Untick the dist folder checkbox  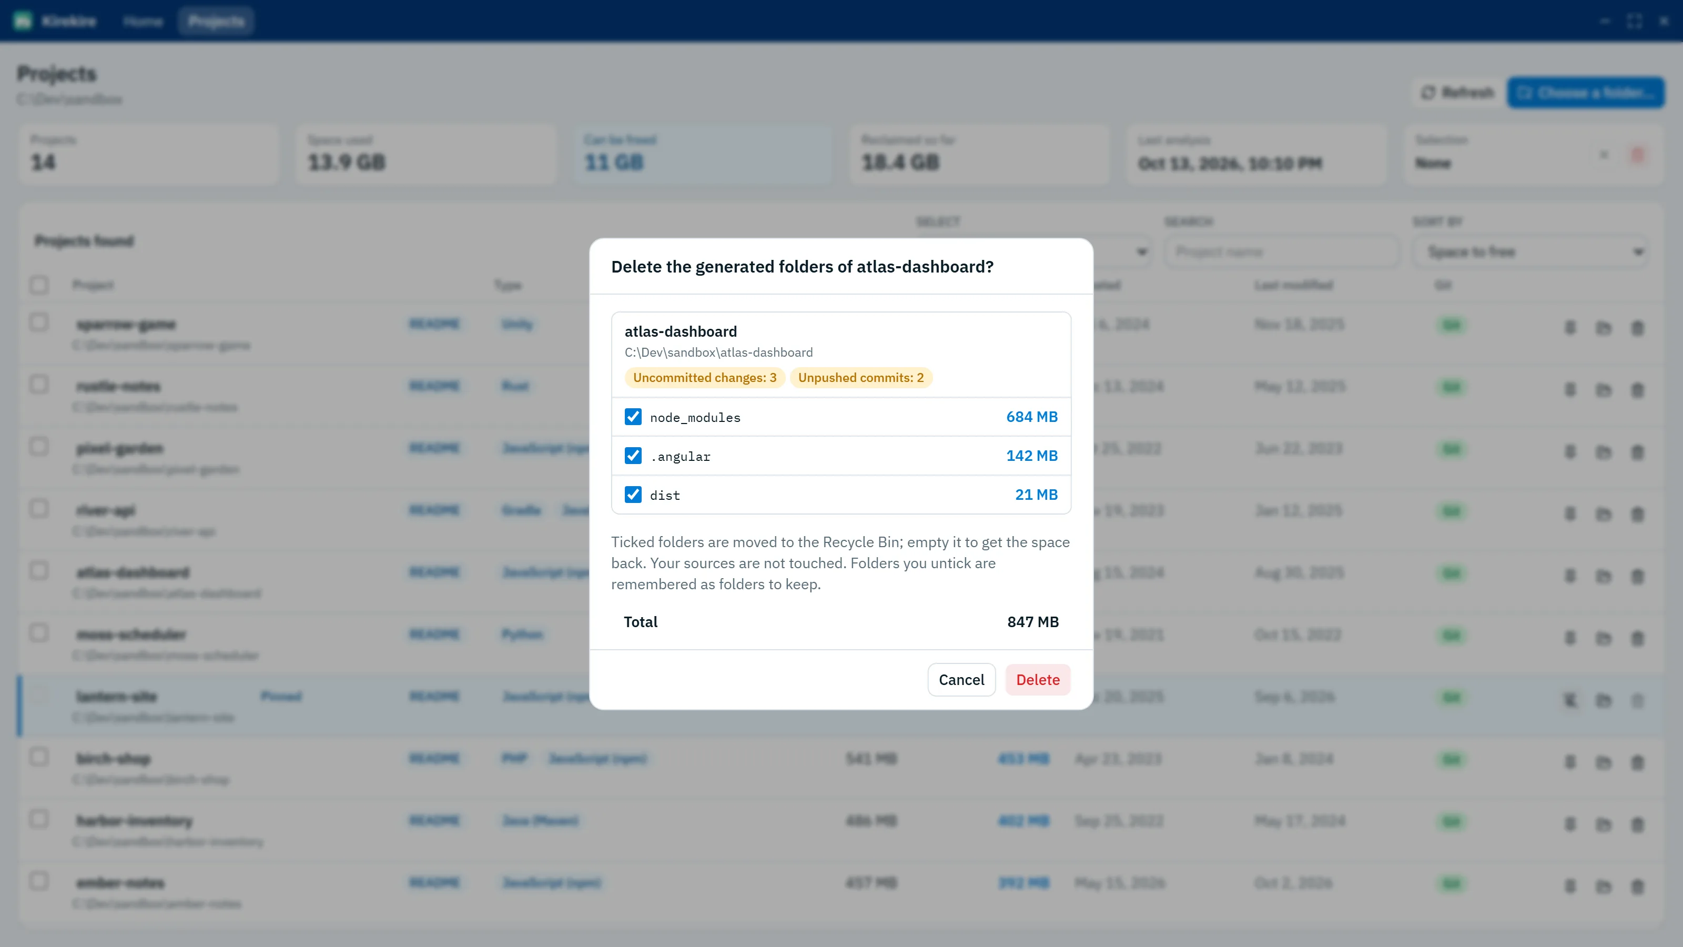pyautogui.click(x=633, y=495)
